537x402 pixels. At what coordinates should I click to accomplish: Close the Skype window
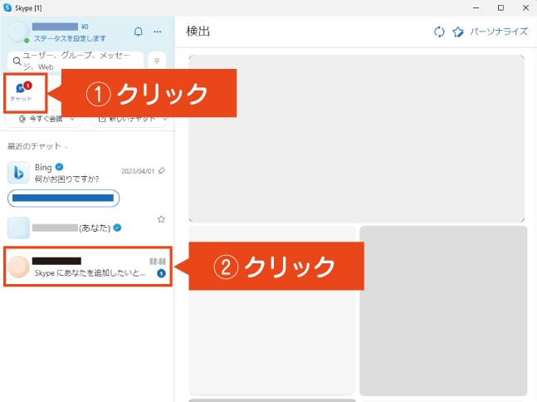(525, 7)
